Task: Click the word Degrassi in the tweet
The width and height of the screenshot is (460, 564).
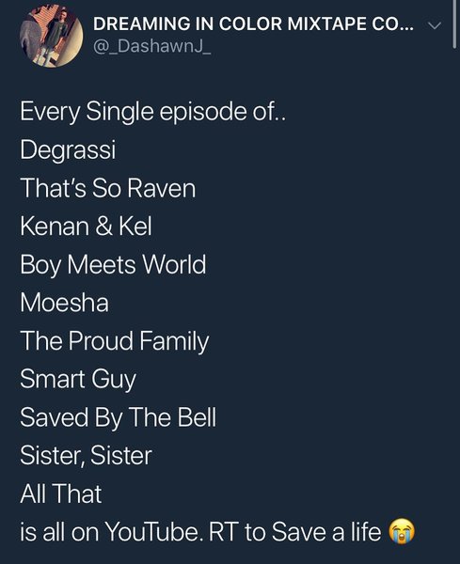Action: (68, 149)
